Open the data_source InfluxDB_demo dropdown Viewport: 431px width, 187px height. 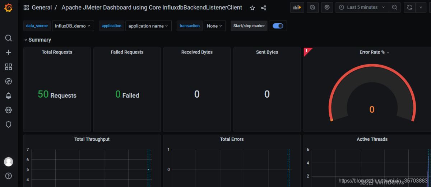click(x=73, y=26)
